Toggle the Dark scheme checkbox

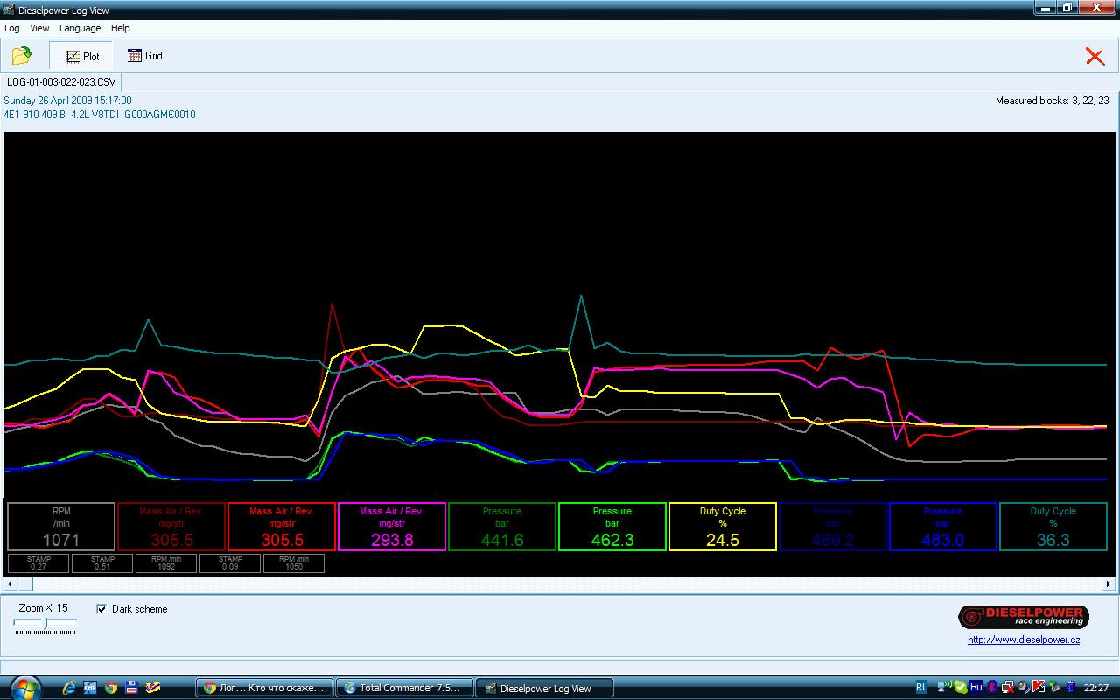(x=101, y=609)
